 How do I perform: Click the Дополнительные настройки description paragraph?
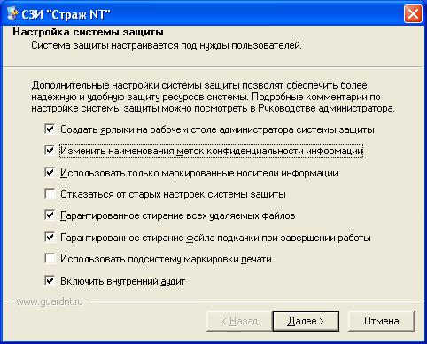[213, 97]
